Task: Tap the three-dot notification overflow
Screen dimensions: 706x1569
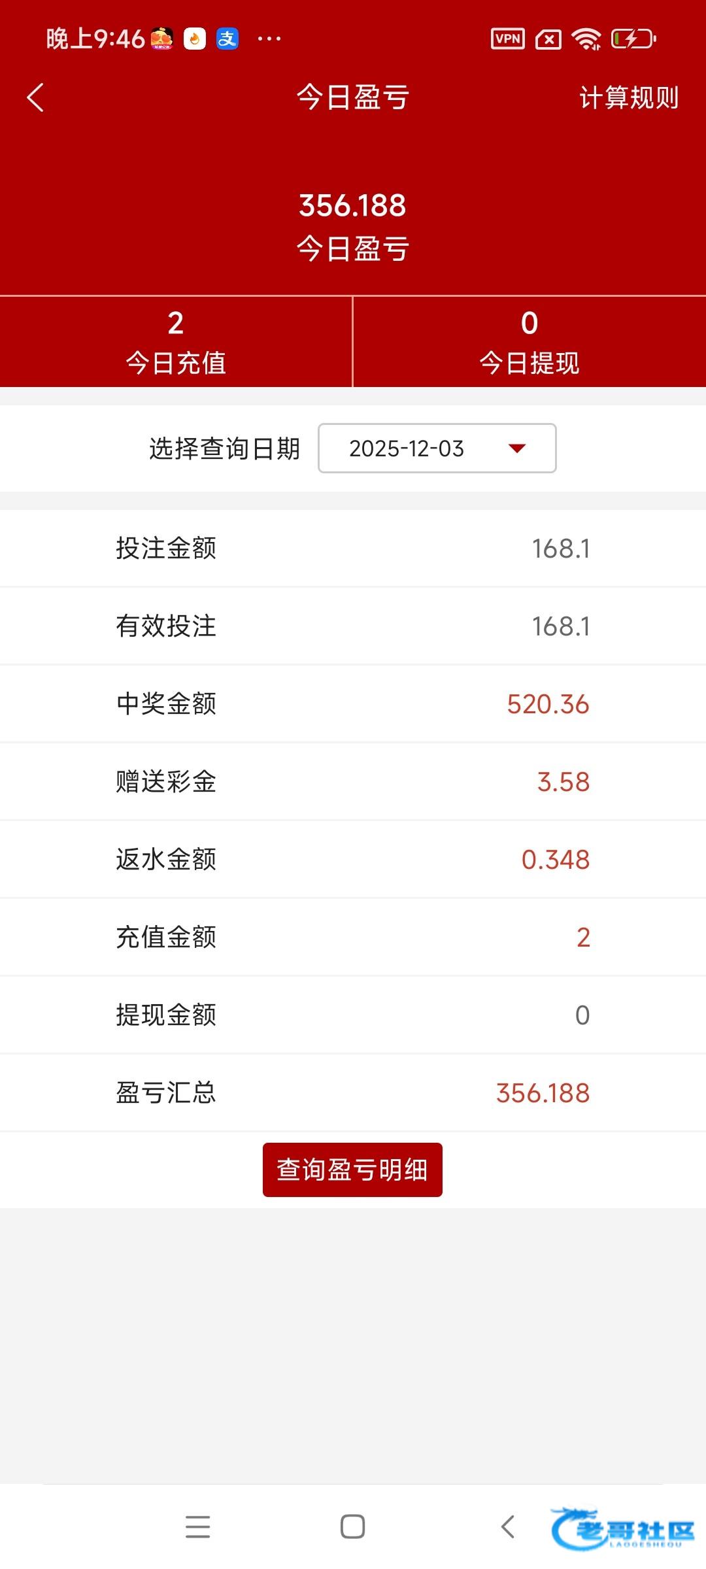Action: tap(269, 39)
